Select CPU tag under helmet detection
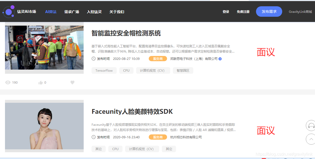 coord(126,71)
